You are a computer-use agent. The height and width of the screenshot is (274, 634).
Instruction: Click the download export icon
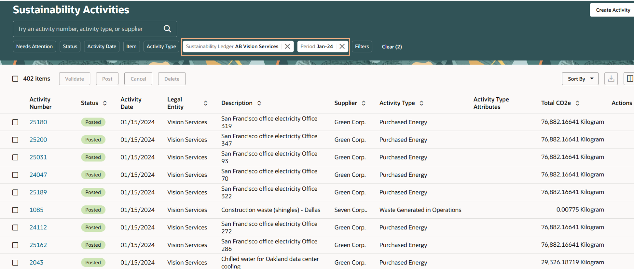(x=611, y=79)
